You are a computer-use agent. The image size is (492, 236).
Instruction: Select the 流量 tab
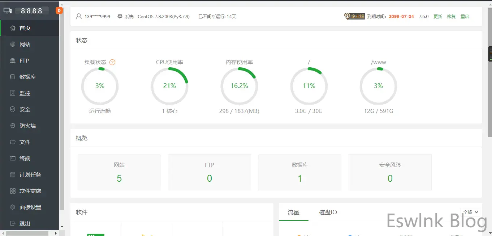point(293,212)
